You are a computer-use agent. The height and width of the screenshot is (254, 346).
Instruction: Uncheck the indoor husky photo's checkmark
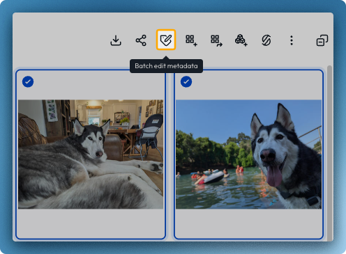point(28,81)
